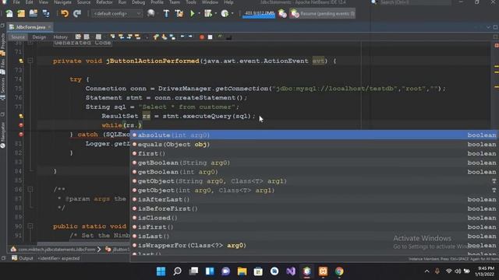Click the globe browser icon in toolbar
Screen dimensions: 499x280
pos(150,14)
